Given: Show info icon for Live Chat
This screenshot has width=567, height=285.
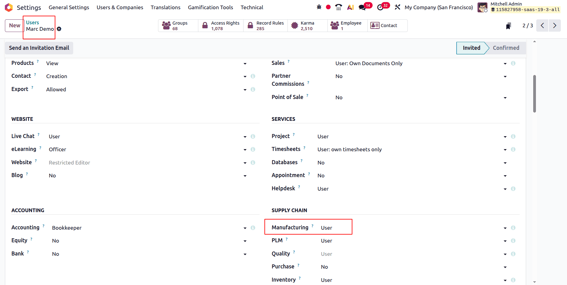Looking at the screenshot, I should coord(253,137).
